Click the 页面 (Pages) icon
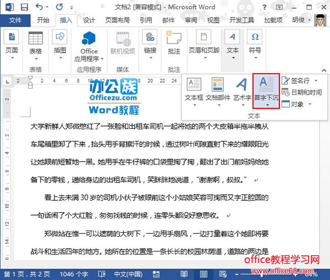The height and width of the screenshot is (280, 330). click(x=12, y=37)
